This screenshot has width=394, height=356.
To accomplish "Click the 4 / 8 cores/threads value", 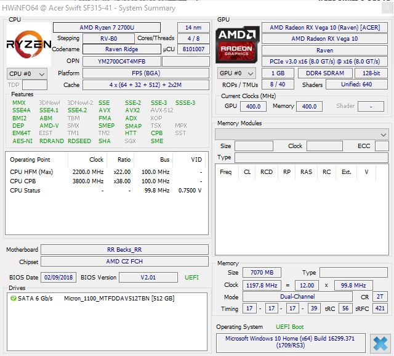I will (x=193, y=38).
